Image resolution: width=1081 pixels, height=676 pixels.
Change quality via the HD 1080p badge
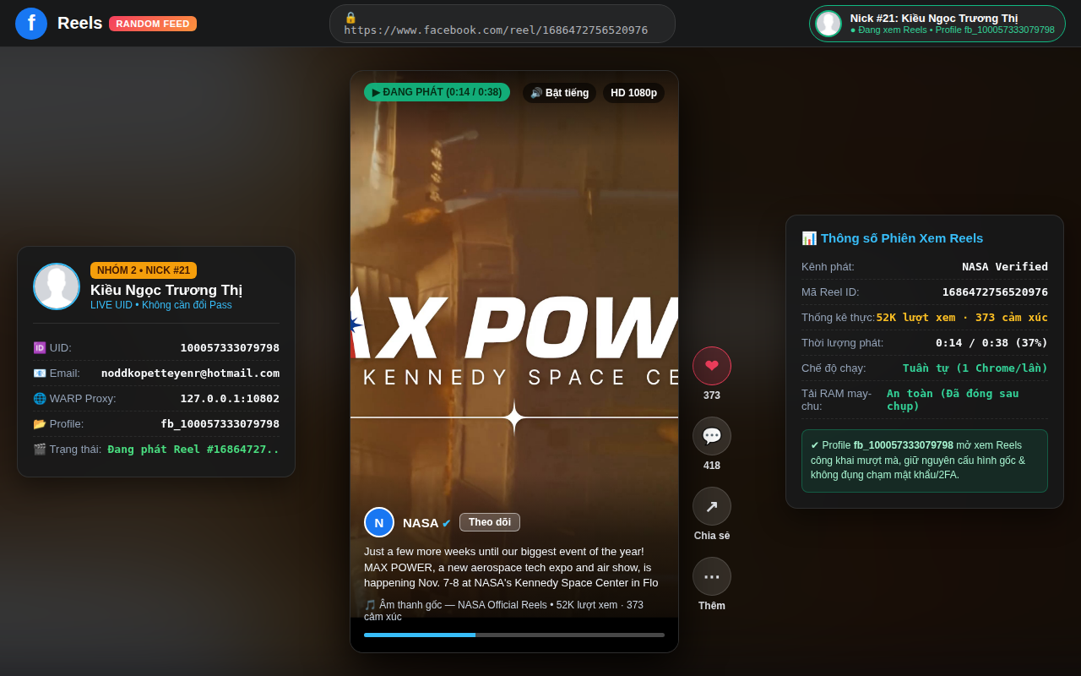tap(633, 93)
